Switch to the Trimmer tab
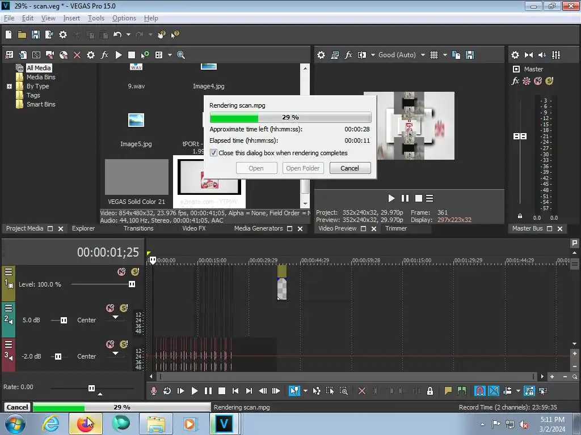Image resolution: width=581 pixels, height=435 pixels. pos(396,229)
